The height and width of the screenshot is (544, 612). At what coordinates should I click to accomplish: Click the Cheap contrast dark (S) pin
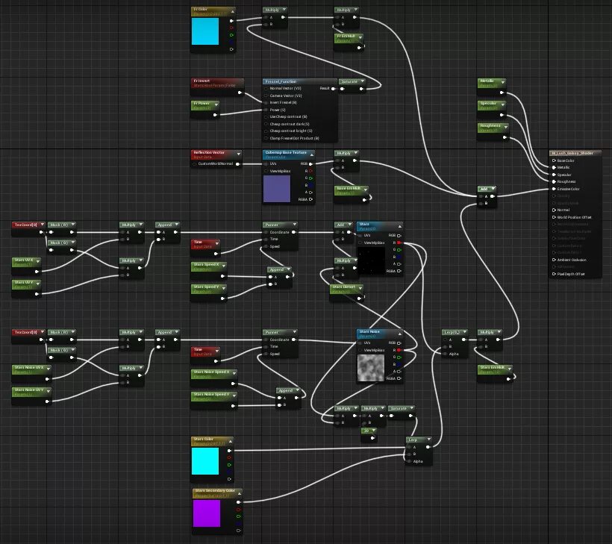point(266,124)
